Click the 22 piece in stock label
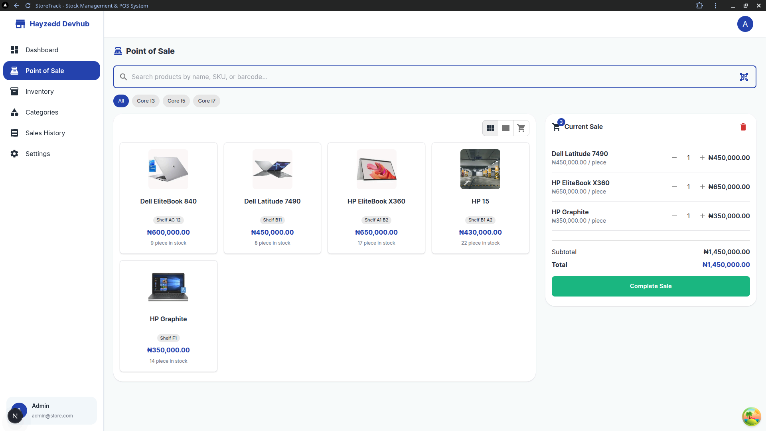The image size is (766, 431). pos(480,243)
